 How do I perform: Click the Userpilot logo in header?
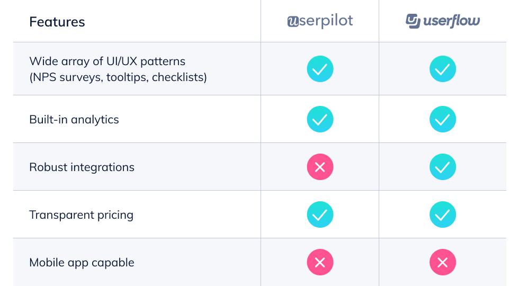(320, 21)
